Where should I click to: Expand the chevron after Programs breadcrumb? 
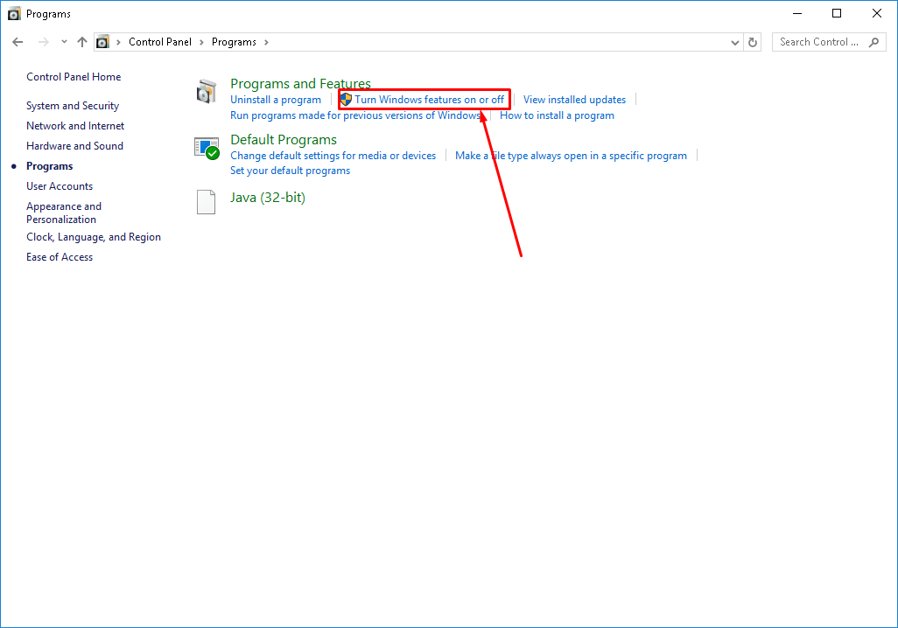pyautogui.click(x=266, y=42)
